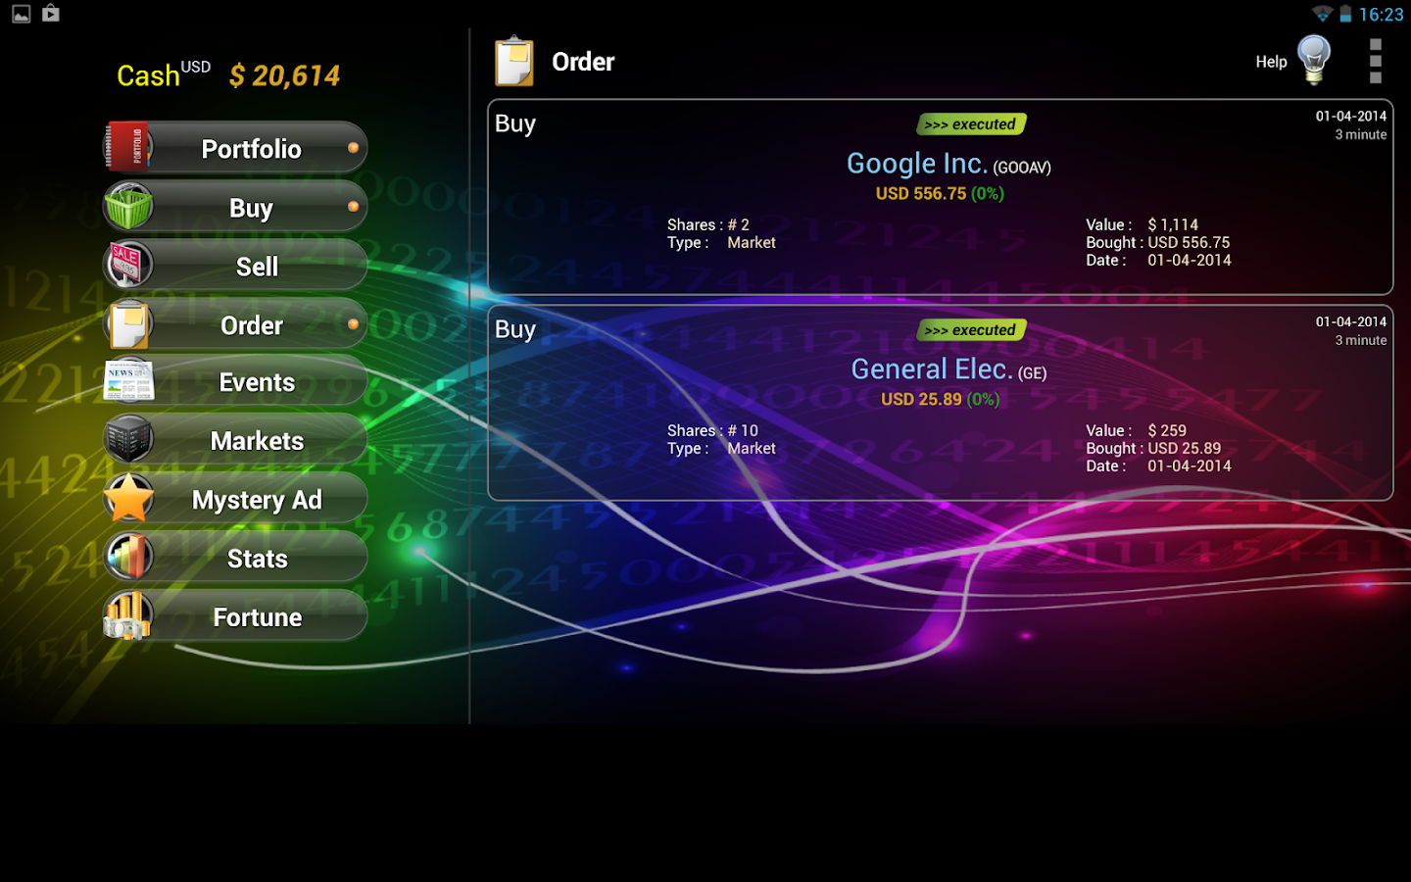The height and width of the screenshot is (882, 1411).
Task: Open the Mystery Ad menu item
Action: tap(235, 499)
